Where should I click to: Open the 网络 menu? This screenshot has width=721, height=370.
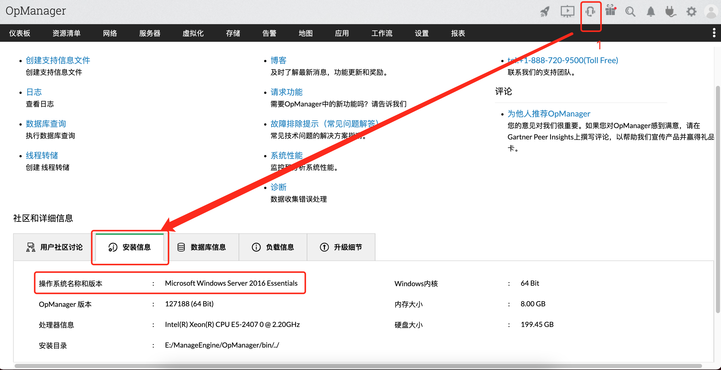pyautogui.click(x=110, y=33)
